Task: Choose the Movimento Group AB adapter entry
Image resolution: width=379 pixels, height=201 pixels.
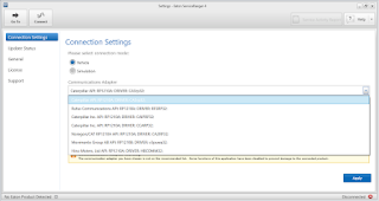Action: (x=219, y=142)
